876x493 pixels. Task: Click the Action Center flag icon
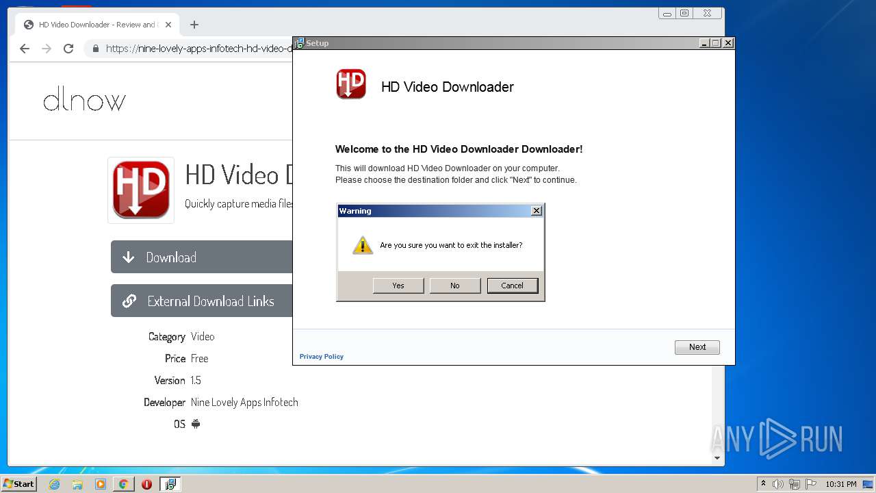point(811,484)
